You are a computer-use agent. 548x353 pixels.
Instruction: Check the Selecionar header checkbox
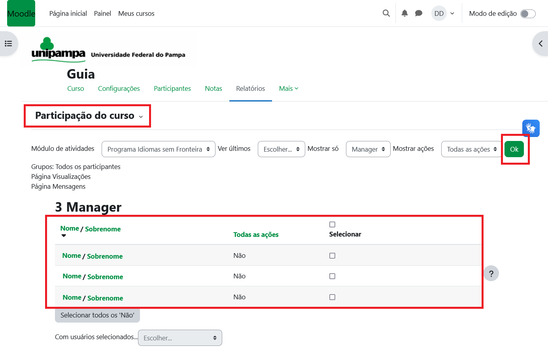coord(332,224)
